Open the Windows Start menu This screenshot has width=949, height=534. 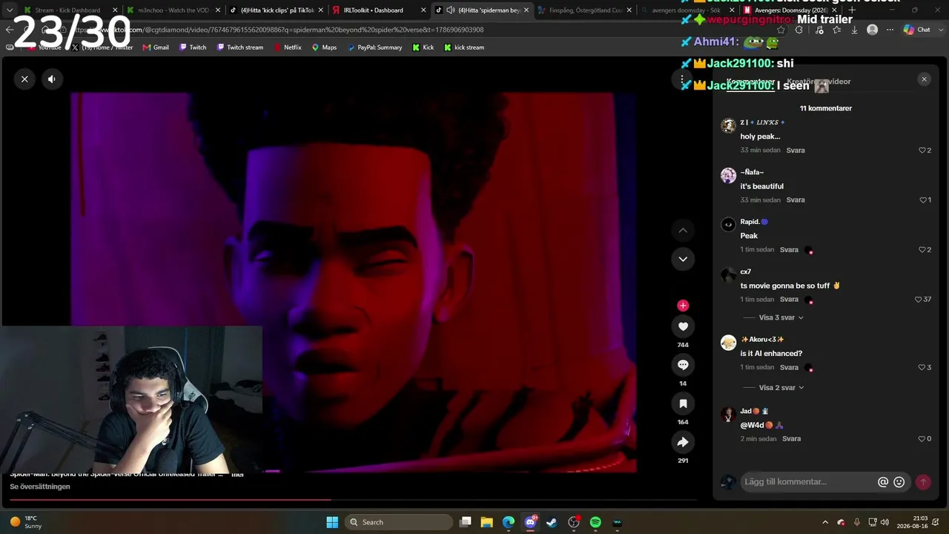coord(332,522)
